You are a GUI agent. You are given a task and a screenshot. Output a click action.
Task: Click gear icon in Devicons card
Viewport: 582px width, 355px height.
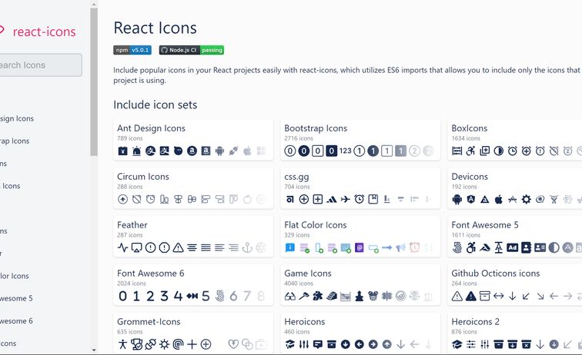pos(527,199)
